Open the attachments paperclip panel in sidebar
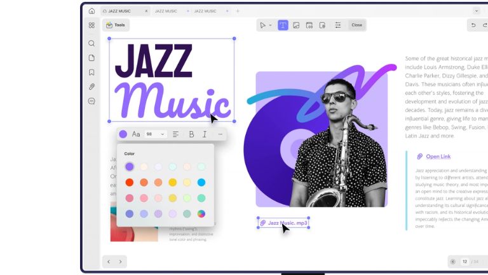Image resolution: width=488 pixels, height=275 pixels. tap(91, 87)
